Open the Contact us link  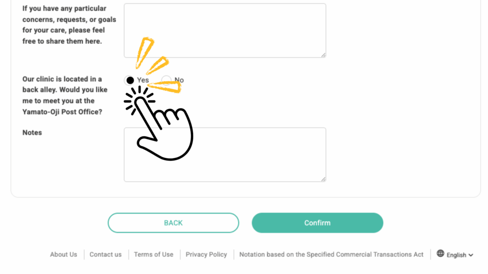pos(105,254)
